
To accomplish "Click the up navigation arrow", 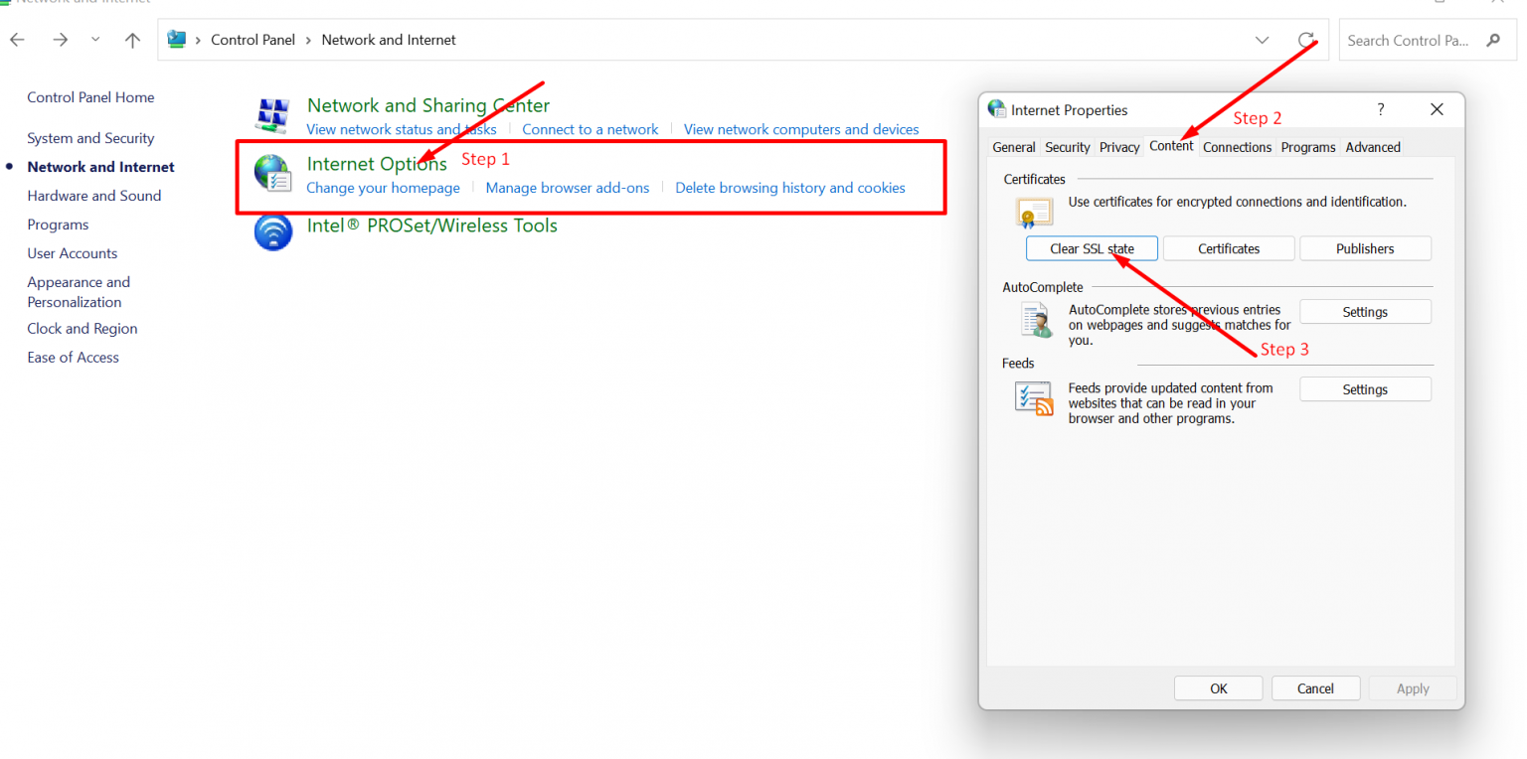I will 133,40.
